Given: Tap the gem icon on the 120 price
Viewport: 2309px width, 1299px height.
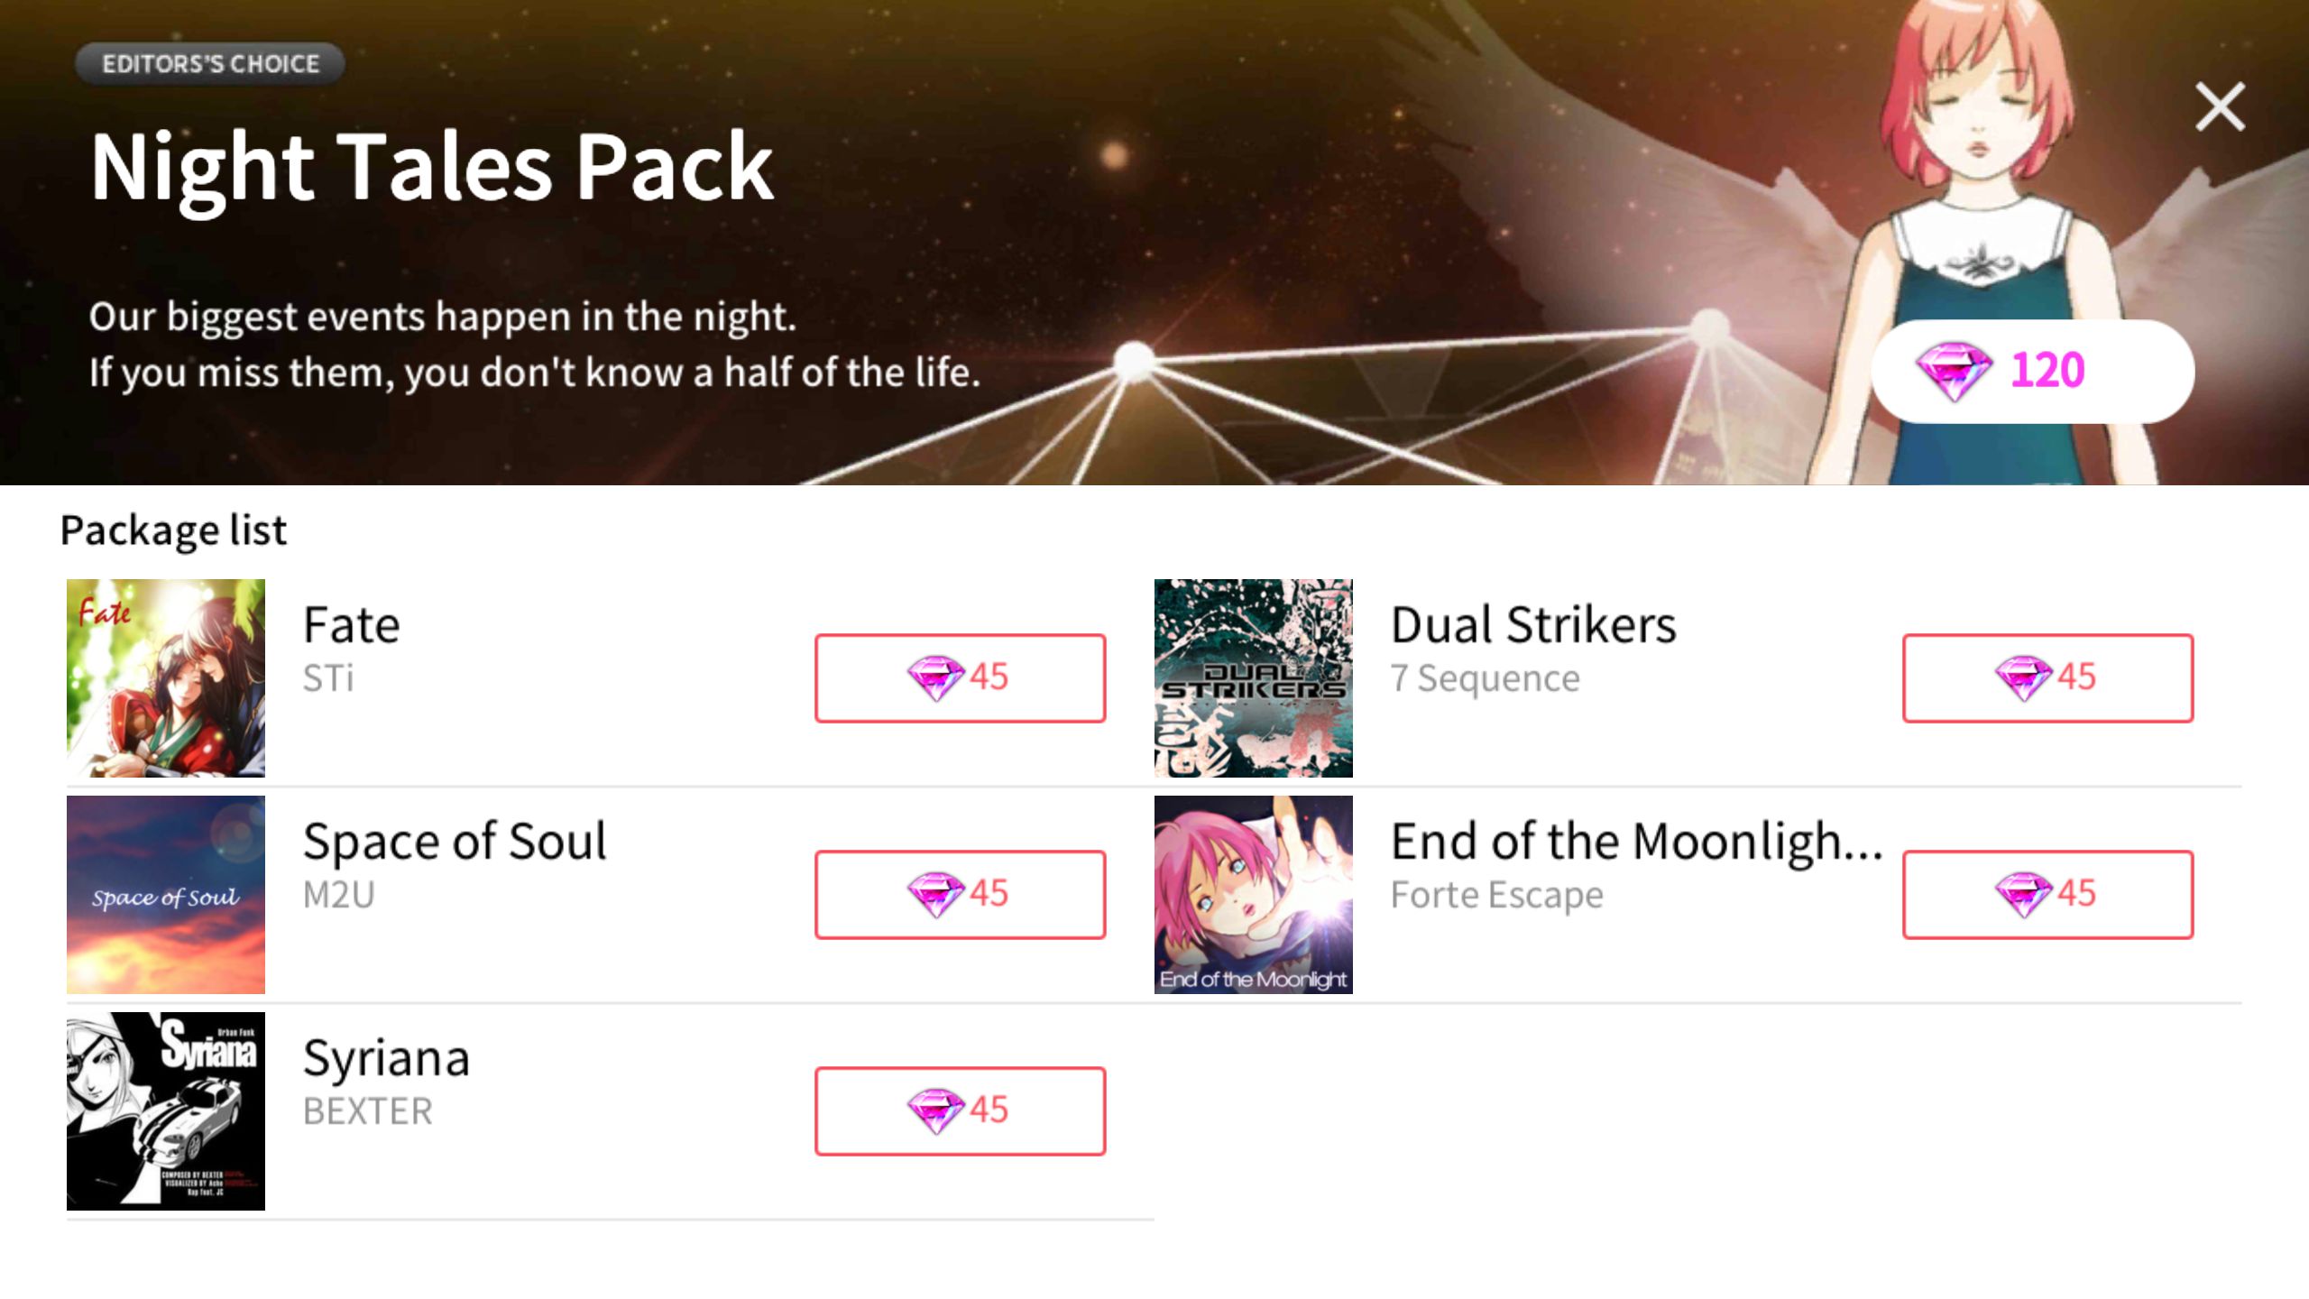Looking at the screenshot, I should (1953, 371).
